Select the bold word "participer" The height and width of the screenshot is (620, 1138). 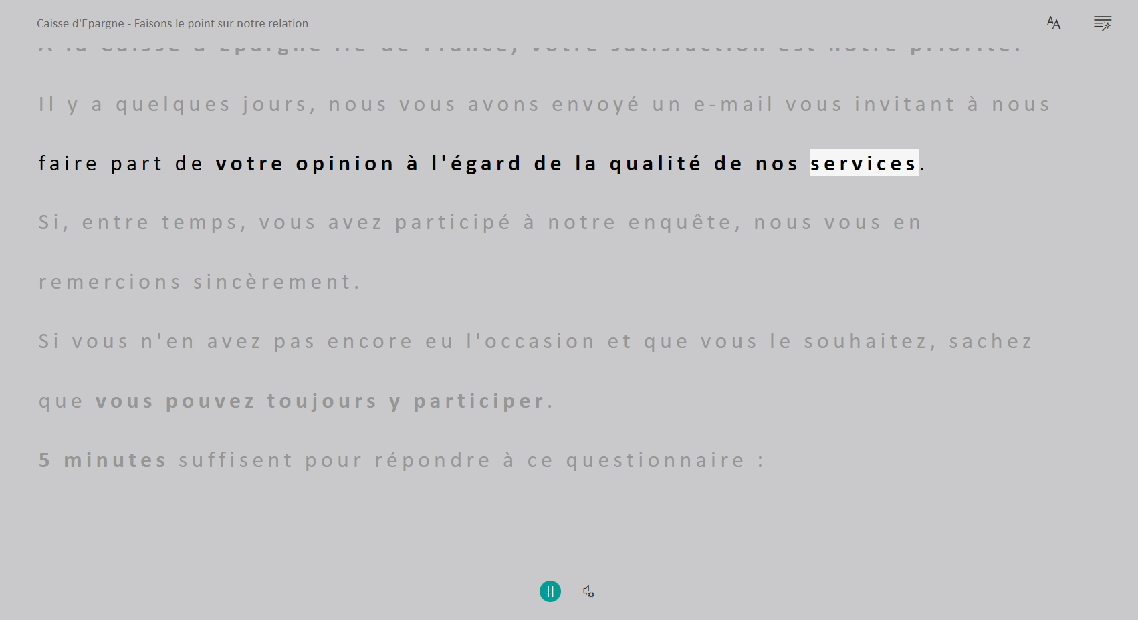click(479, 401)
